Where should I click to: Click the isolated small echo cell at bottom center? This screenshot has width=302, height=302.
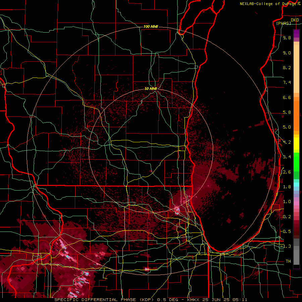[x=147, y=269]
